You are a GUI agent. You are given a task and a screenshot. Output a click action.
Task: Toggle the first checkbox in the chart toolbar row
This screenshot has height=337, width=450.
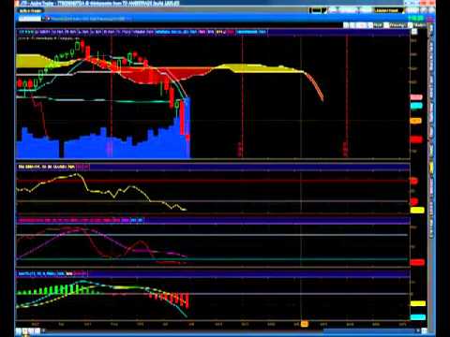370,25
